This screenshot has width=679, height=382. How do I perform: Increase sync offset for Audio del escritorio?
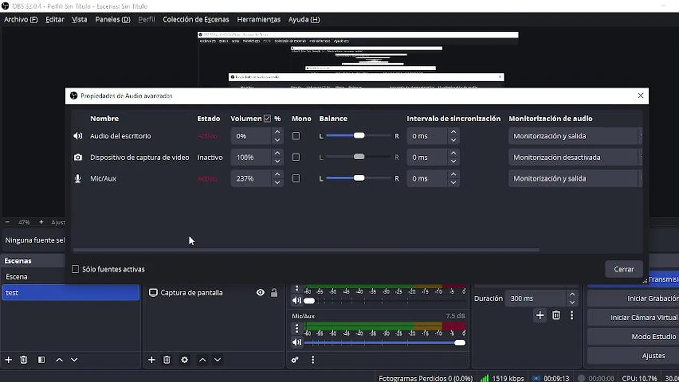(x=453, y=132)
